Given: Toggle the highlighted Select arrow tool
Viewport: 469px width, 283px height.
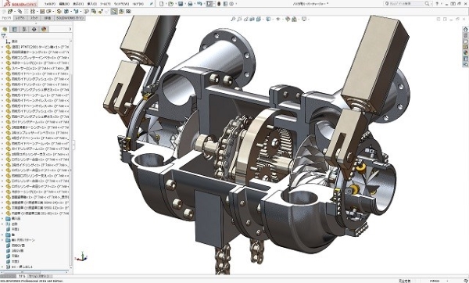Looking at the screenshot, I should (209, 4).
